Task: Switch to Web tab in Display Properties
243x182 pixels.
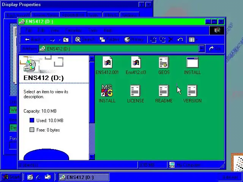Action: 94,15
